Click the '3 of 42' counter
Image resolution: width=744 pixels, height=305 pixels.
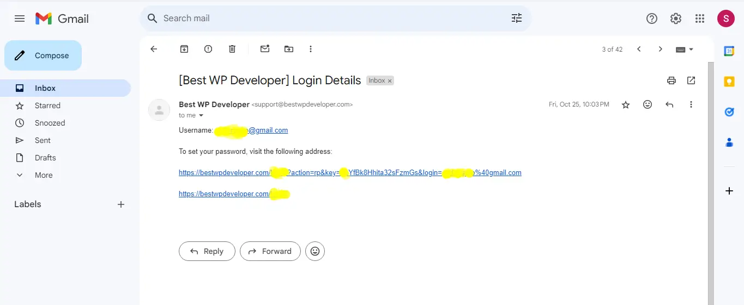[x=612, y=49]
